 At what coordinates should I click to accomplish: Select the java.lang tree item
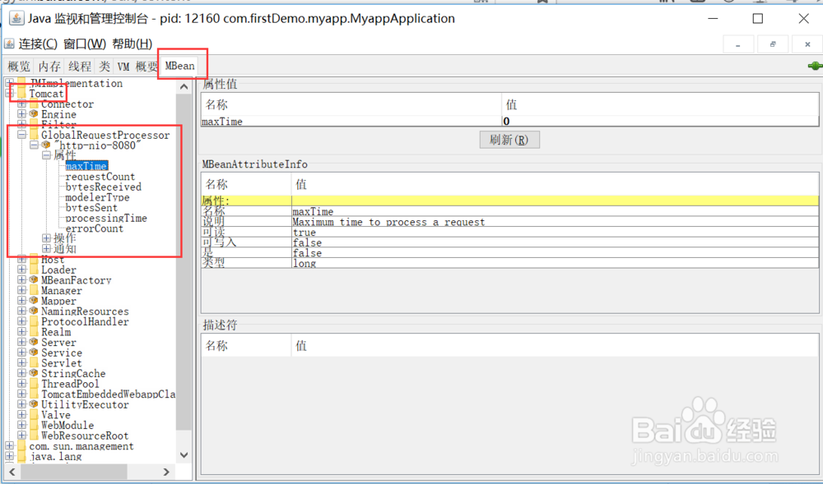click(55, 456)
